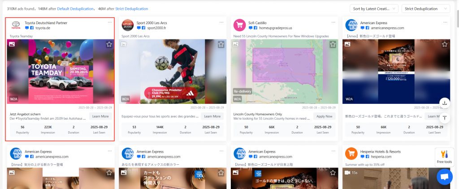459x189 pixels.
Task: Star the Lincoln County map ad
Action: tap(333, 44)
